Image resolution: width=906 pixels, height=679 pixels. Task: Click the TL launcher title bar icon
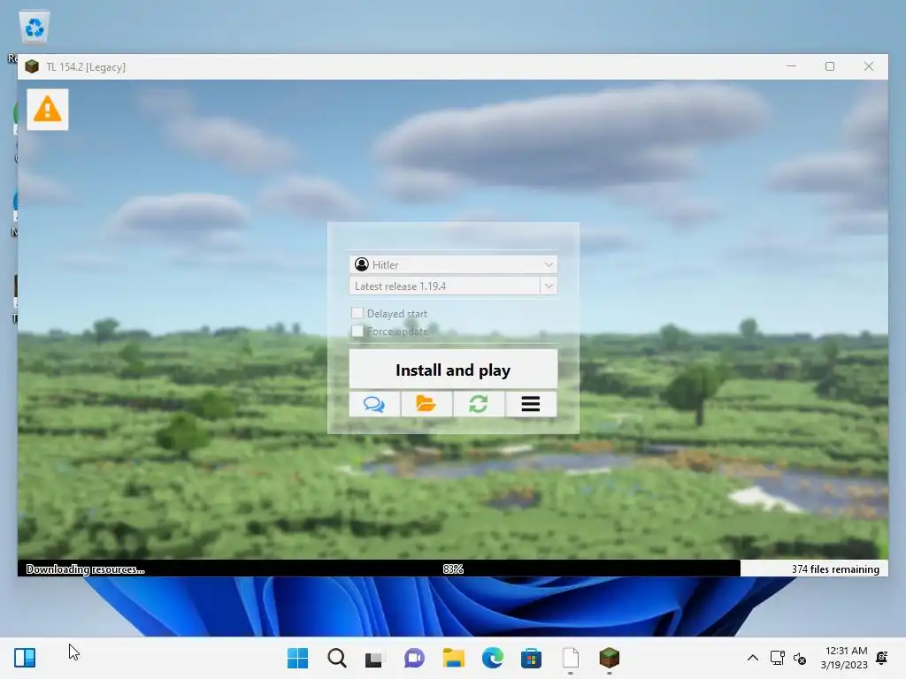coord(32,66)
